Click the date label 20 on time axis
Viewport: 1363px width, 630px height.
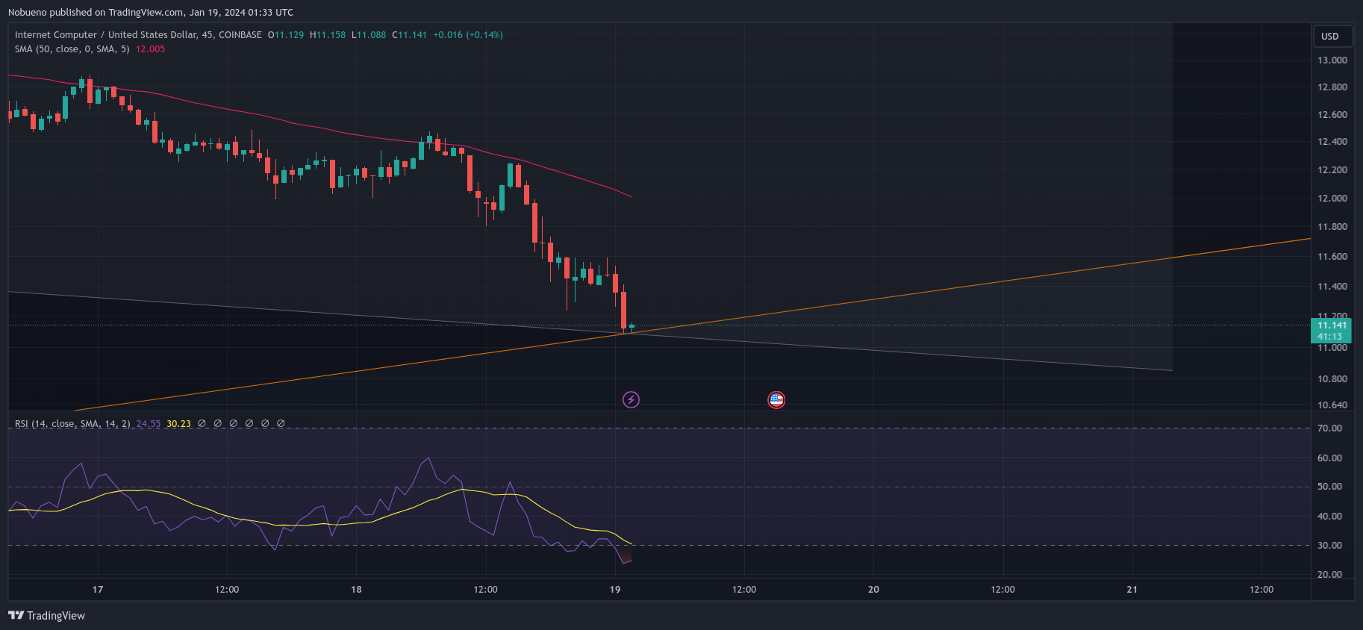pos(873,590)
